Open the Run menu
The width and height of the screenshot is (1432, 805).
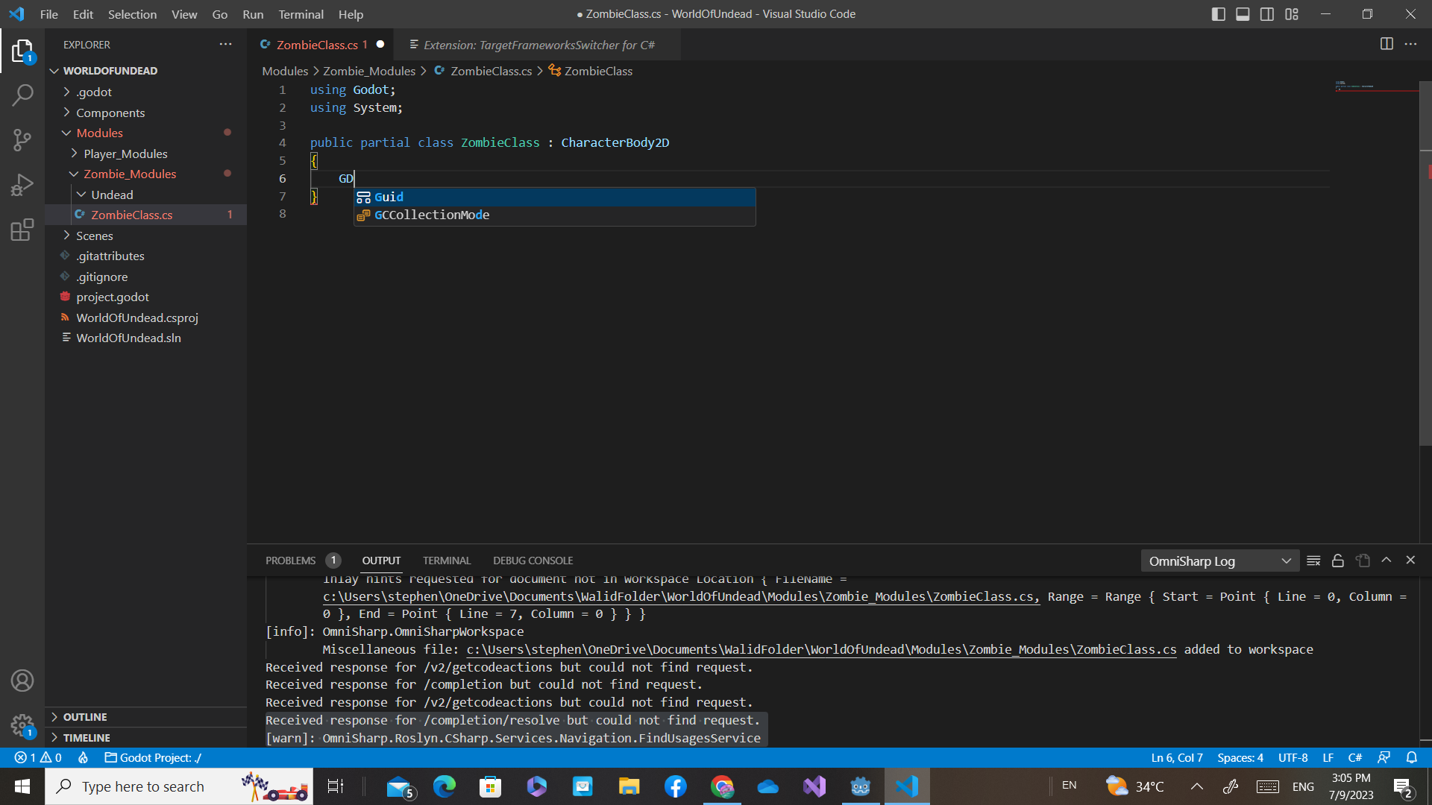pos(253,14)
